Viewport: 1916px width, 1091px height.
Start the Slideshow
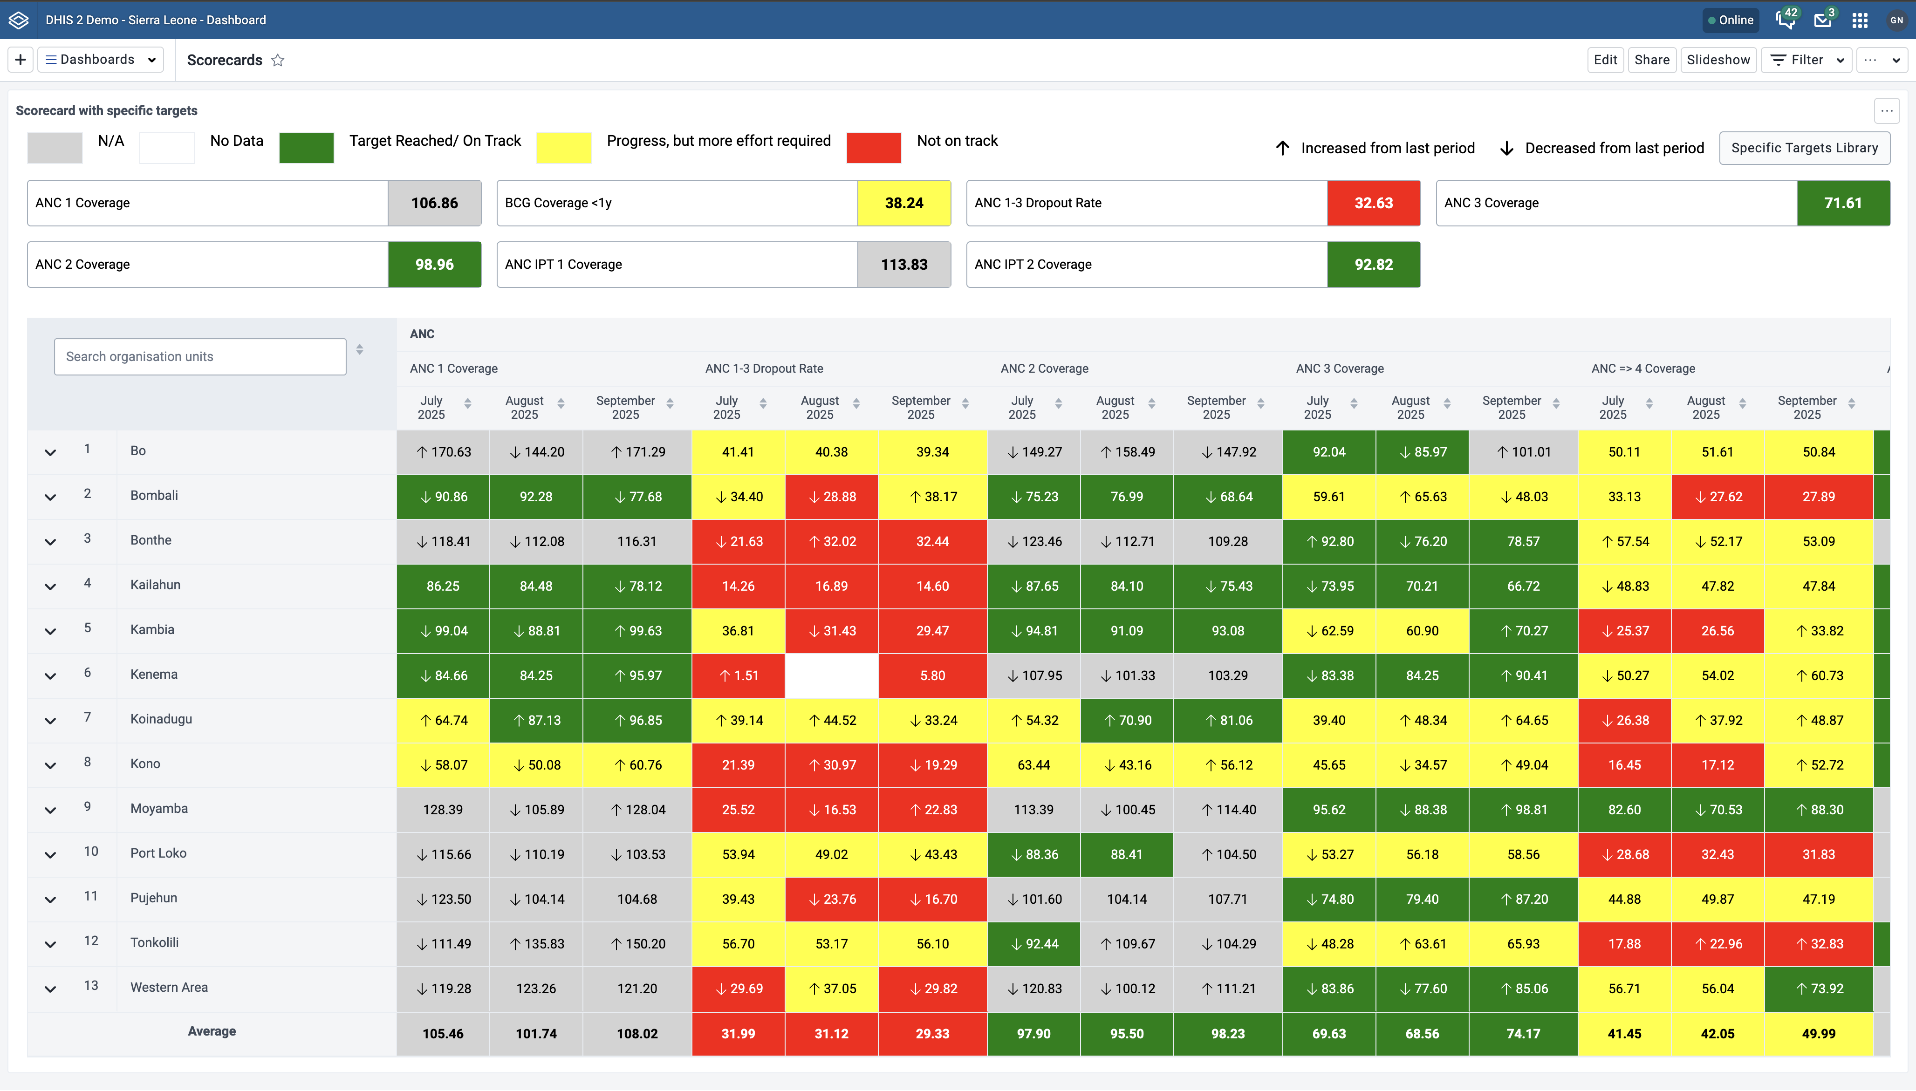tap(1718, 60)
